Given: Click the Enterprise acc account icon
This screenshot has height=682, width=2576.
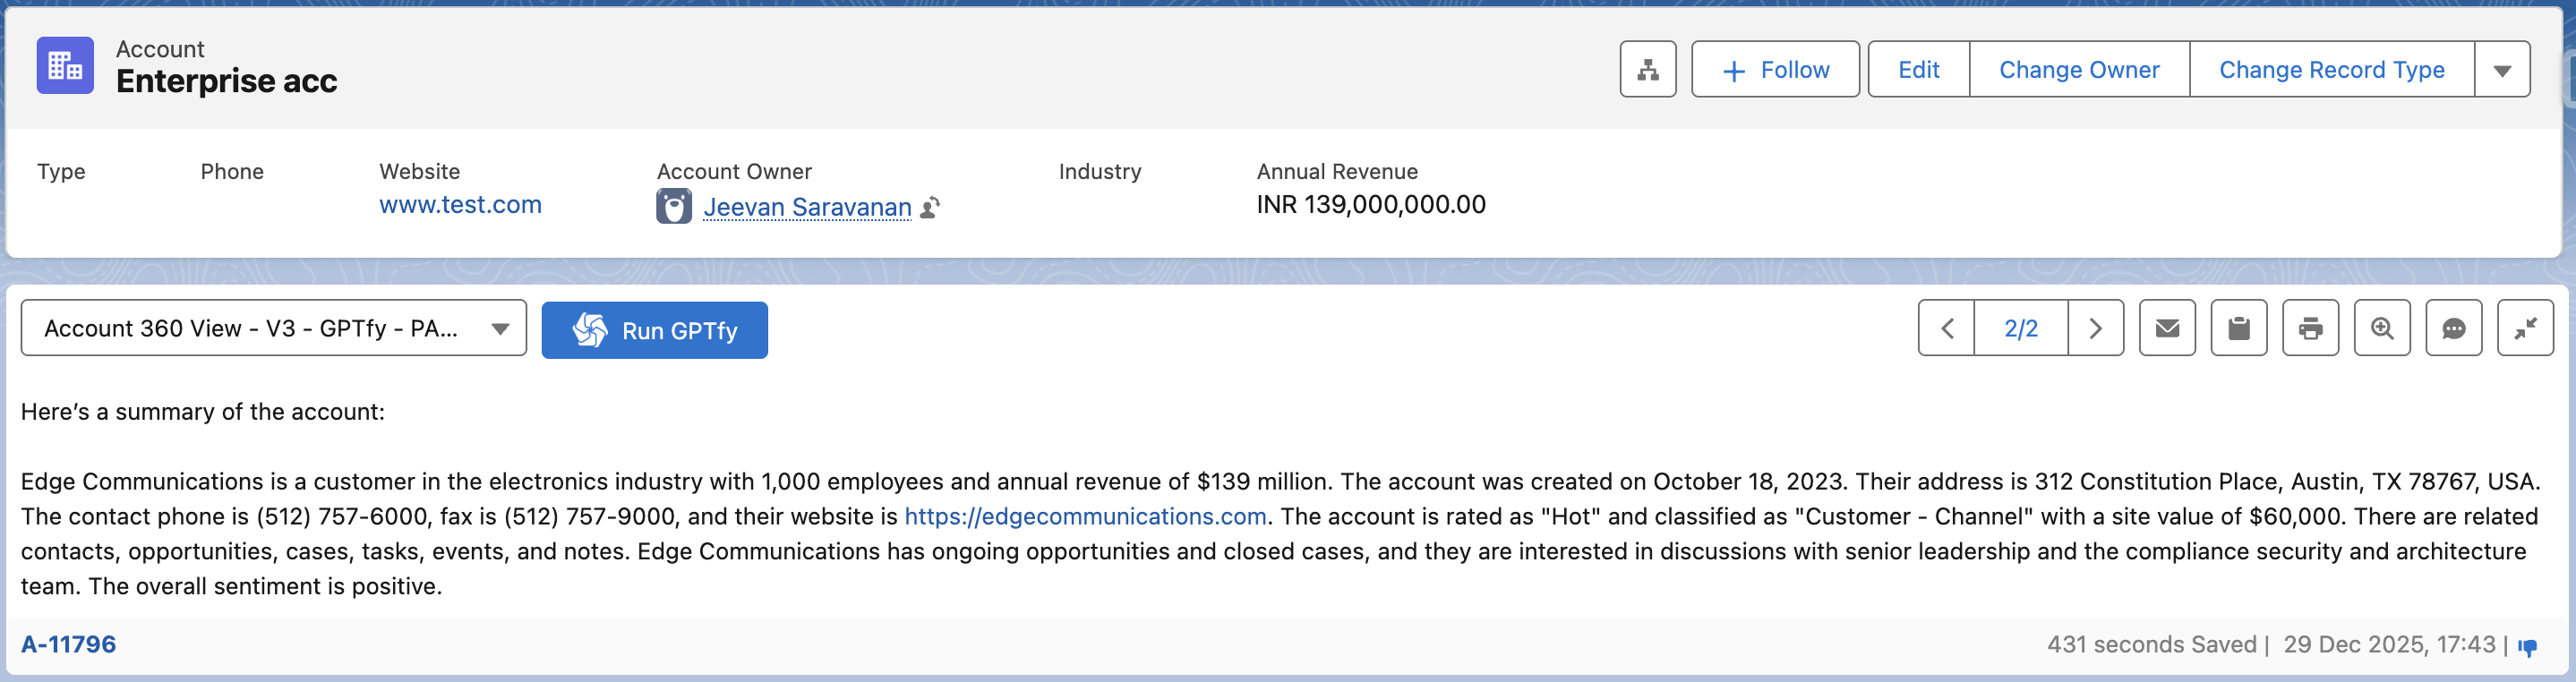Looking at the screenshot, I should (65, 66).
